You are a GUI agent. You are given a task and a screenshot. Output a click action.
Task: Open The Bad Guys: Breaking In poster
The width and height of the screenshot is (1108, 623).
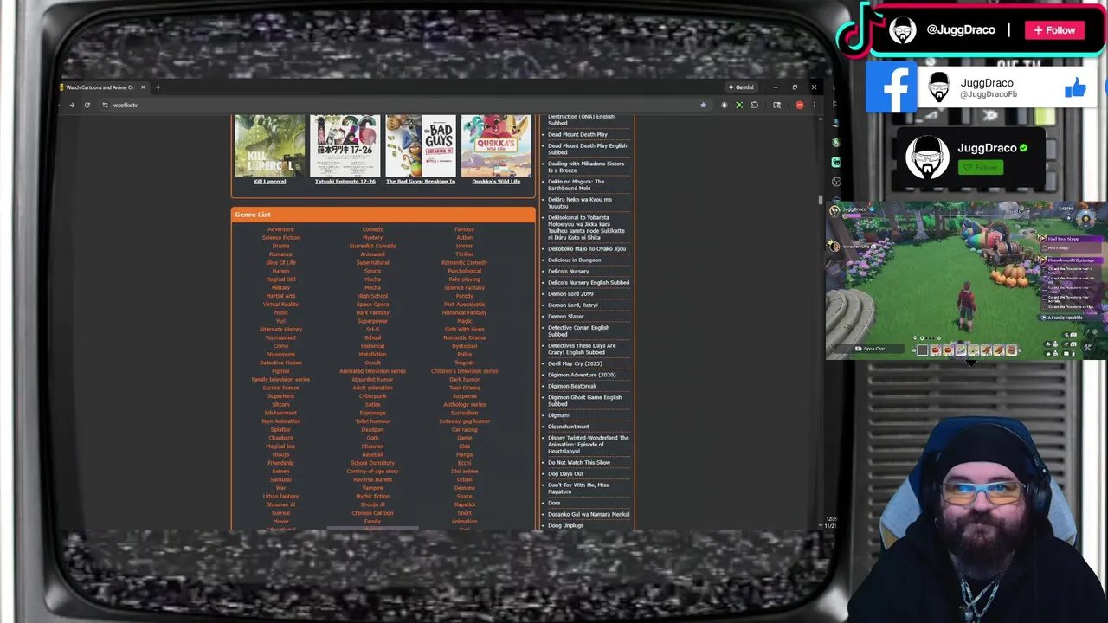point(421,145)
